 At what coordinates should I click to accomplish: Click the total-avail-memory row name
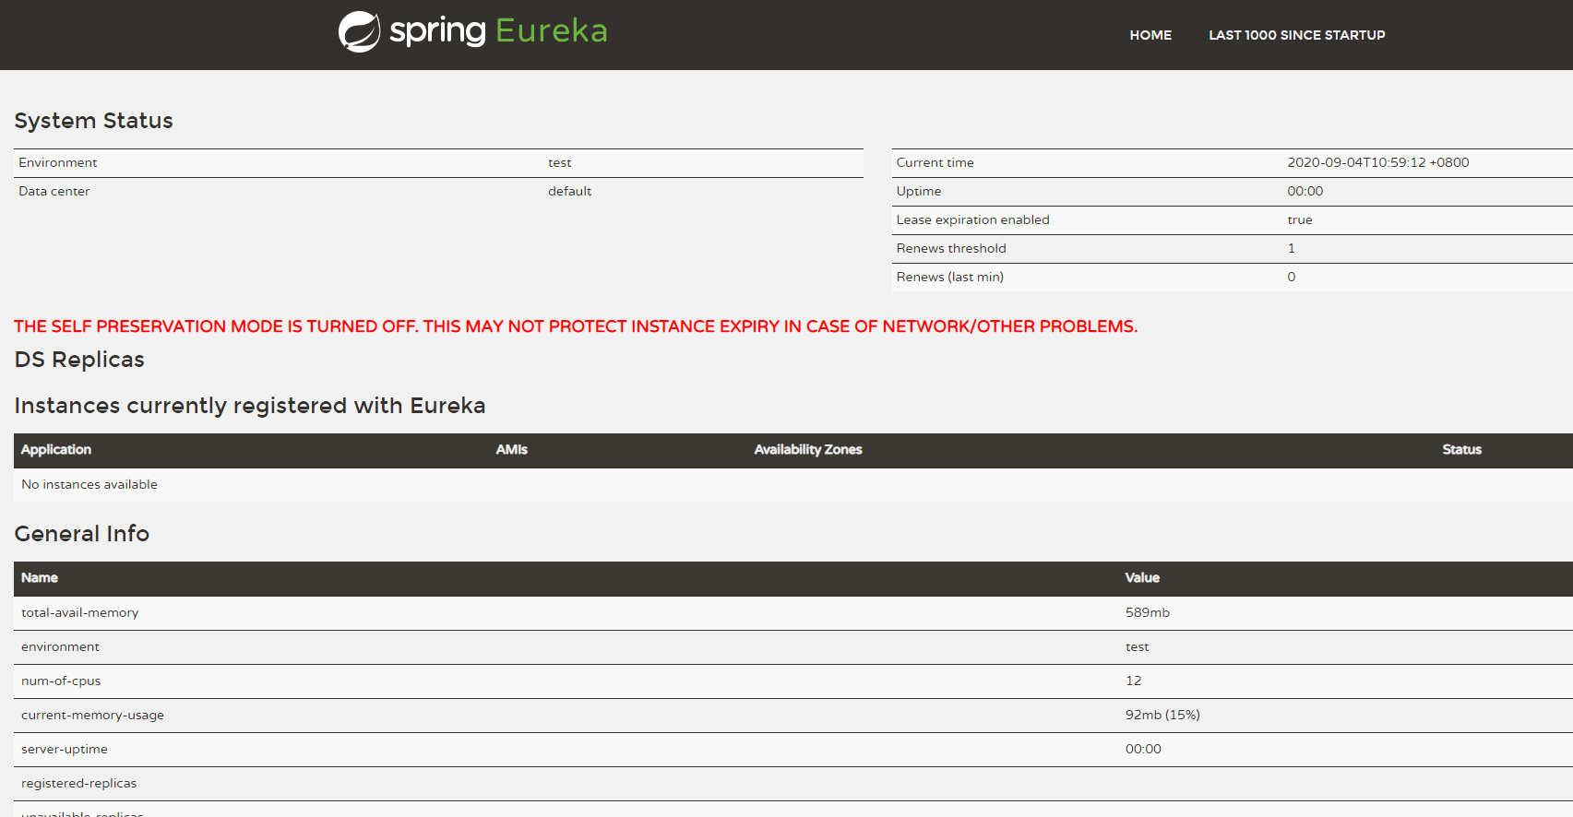79,612
